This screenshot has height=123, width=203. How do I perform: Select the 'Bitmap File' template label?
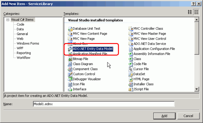pyautogui.click(x=80, y=59)
